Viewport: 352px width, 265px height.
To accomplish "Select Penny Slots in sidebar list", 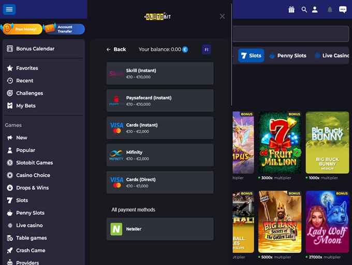I will 25,213.
